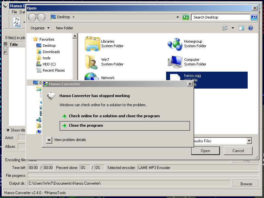This screenshot has width=264, height=198.
Task: Cancel the Open dialog
Action: click(238, 151)
